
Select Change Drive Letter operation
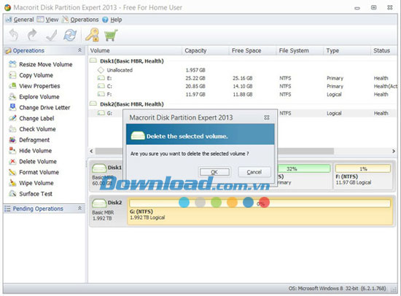click(x=39, y=107)
